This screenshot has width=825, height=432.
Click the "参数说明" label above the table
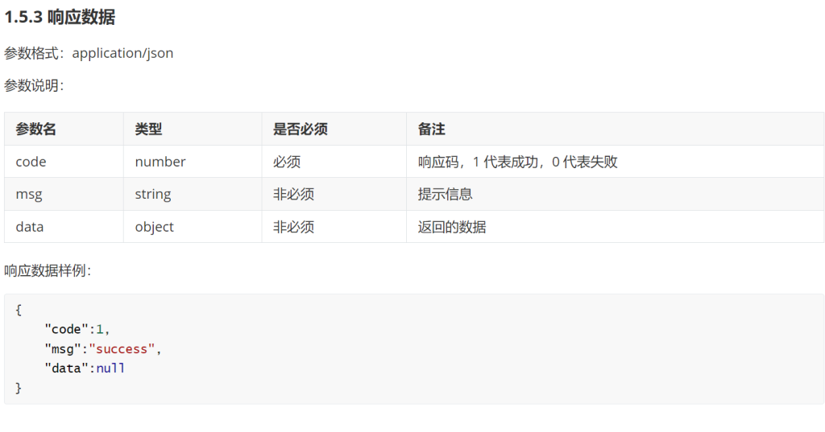[33, 85]
